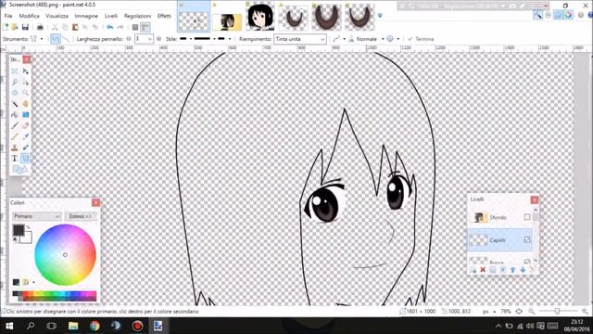Select the Rectangle Select tool
The height and width of the screenshot is (334, 593).
coord(15,71)
